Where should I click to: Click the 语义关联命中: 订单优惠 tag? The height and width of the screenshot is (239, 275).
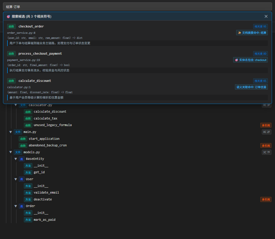[251, 87]
